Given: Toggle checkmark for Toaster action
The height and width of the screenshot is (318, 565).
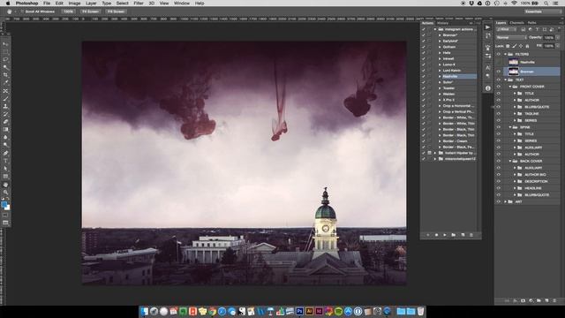Looking at the screenshot, I should (424, 88).
